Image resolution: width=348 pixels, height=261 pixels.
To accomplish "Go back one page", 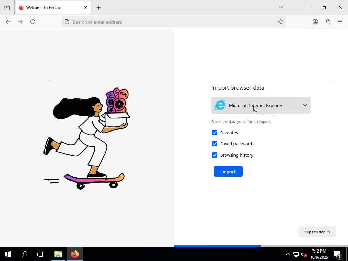I will [x=8, y=22].
